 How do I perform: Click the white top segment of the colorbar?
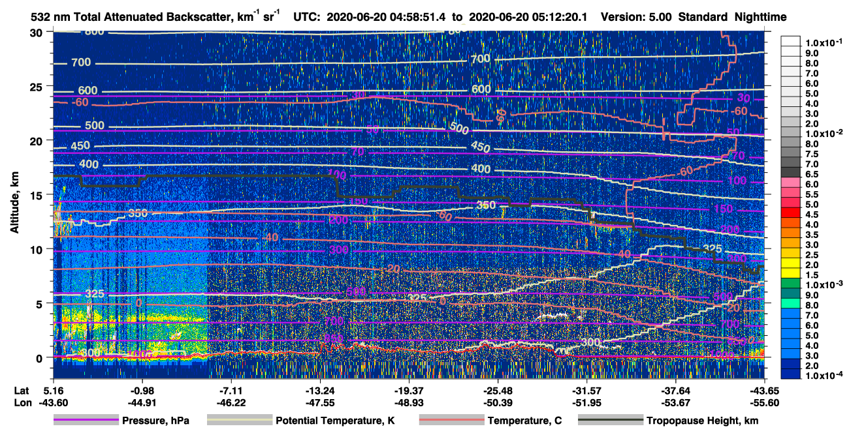coord(791,40)
